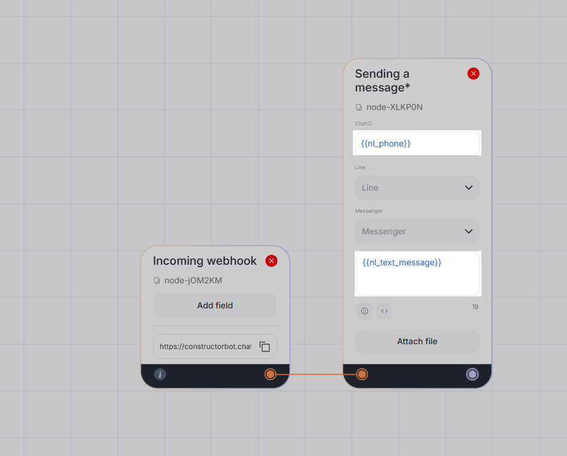
Task: Focus the message text area
Action: (x=417, y=274)
